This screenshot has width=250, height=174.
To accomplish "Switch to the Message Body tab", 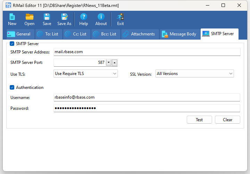I will (x=180, y=34).
